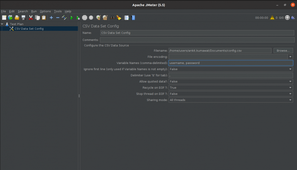Click the feather icon at toolbar end
297x170 pixels.
pos(293,18)
